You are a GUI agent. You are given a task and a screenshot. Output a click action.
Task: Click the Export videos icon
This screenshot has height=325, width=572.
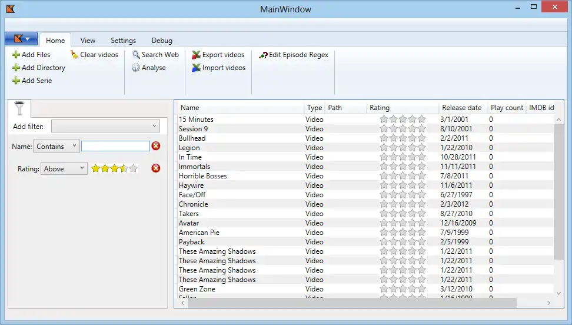click(197, 55)
